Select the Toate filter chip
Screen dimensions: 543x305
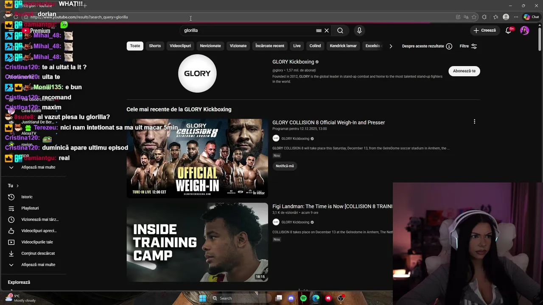(x=135, y=46)
